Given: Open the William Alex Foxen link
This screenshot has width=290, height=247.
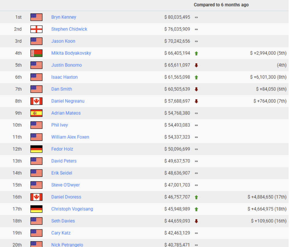Looking at the screenshot, I should point(70,137).
